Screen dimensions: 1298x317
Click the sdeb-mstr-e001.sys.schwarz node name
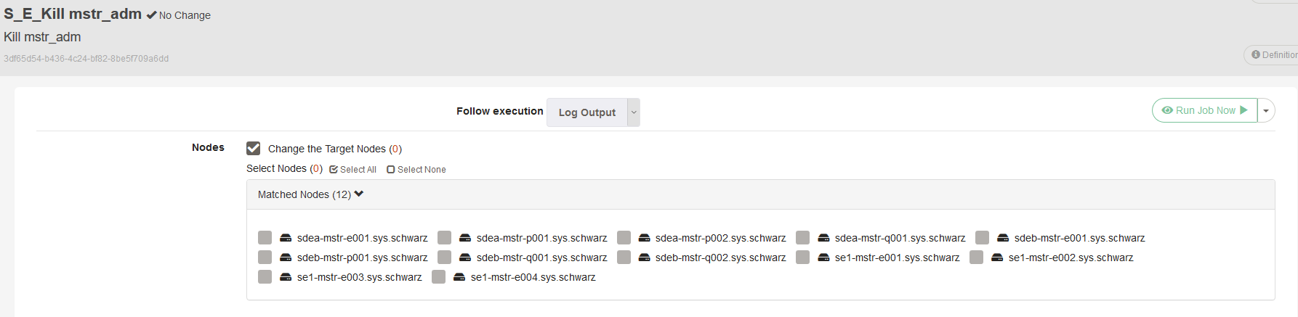coord(1080,238)
